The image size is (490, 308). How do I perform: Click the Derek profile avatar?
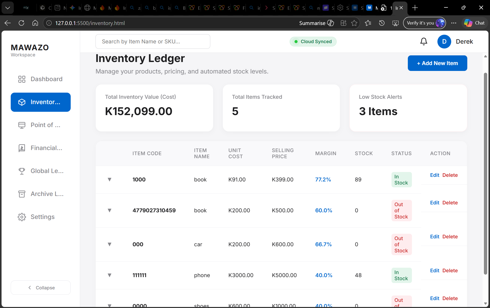pos(444,42)
